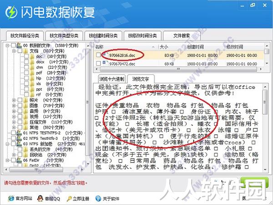Open the 文件搜索 tab
The image size is (273, 205).
pyautogui.click(x=182, y=36)
